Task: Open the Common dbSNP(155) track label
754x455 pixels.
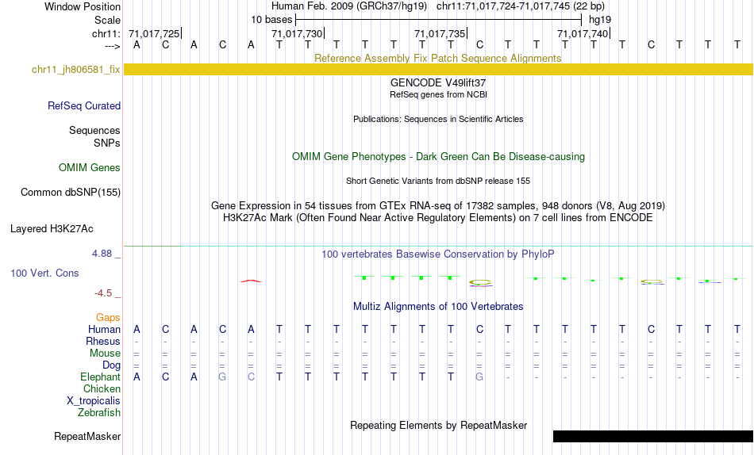Action: 70,192
